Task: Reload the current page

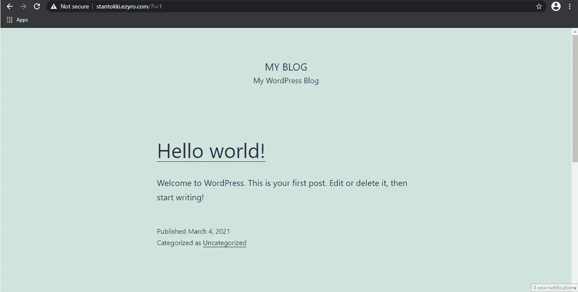Action: pos(37,6)
